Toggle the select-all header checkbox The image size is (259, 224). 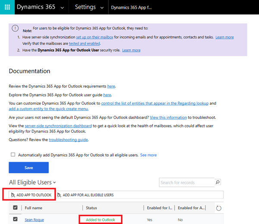(16, 208)
